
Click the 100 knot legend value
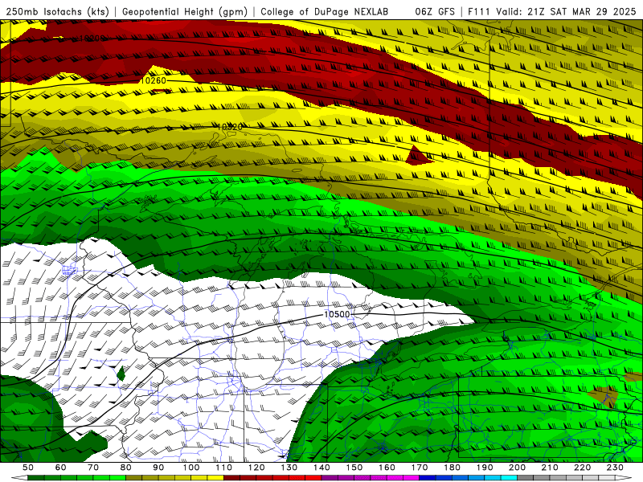pos(191,468)
